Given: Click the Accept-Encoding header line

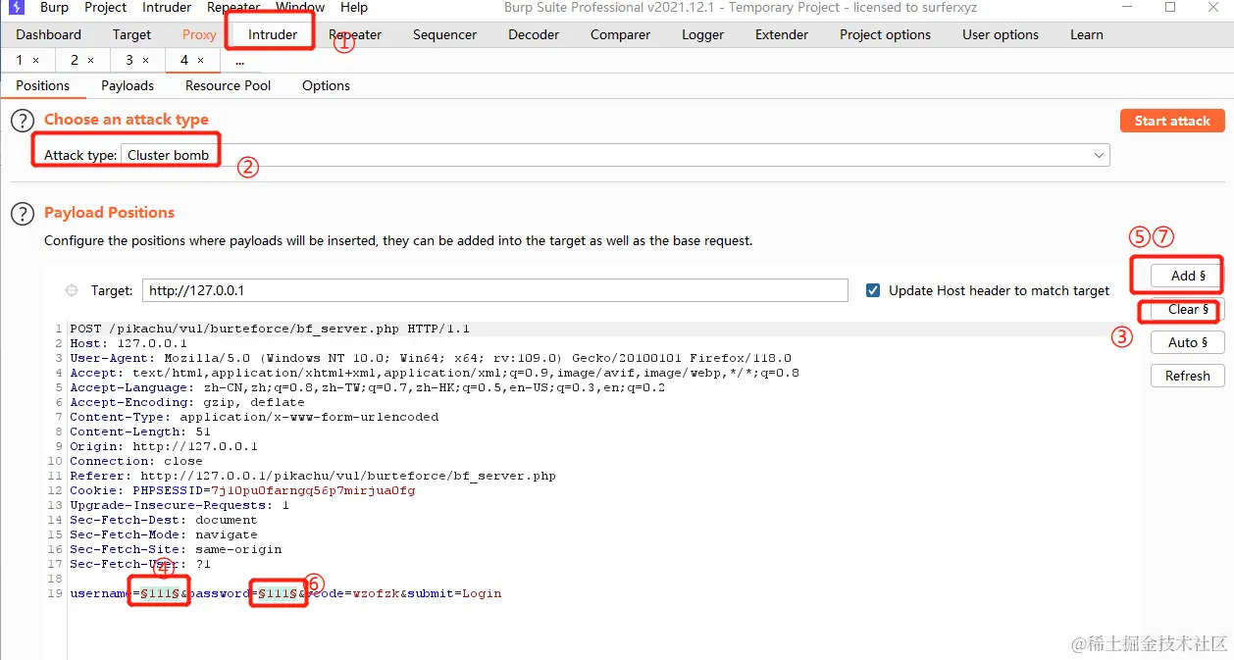Looking at the screenshot, I should coord(187,402).
